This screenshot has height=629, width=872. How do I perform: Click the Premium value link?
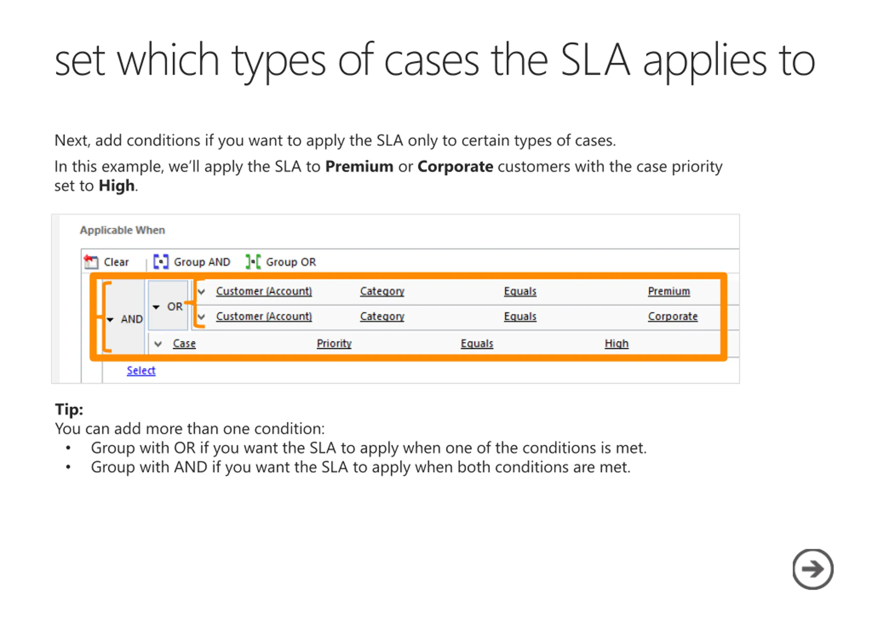coord(669,291)
